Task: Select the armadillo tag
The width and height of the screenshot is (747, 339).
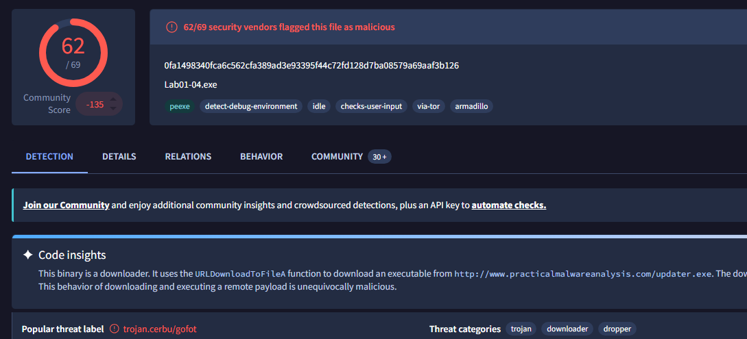Action: point(472,106)
